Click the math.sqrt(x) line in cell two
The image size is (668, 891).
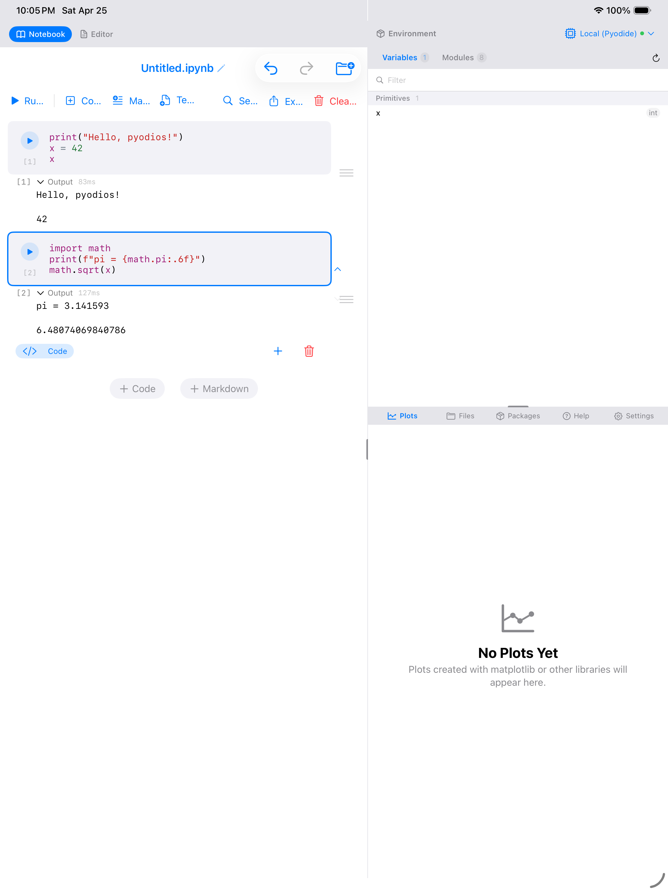83,270
